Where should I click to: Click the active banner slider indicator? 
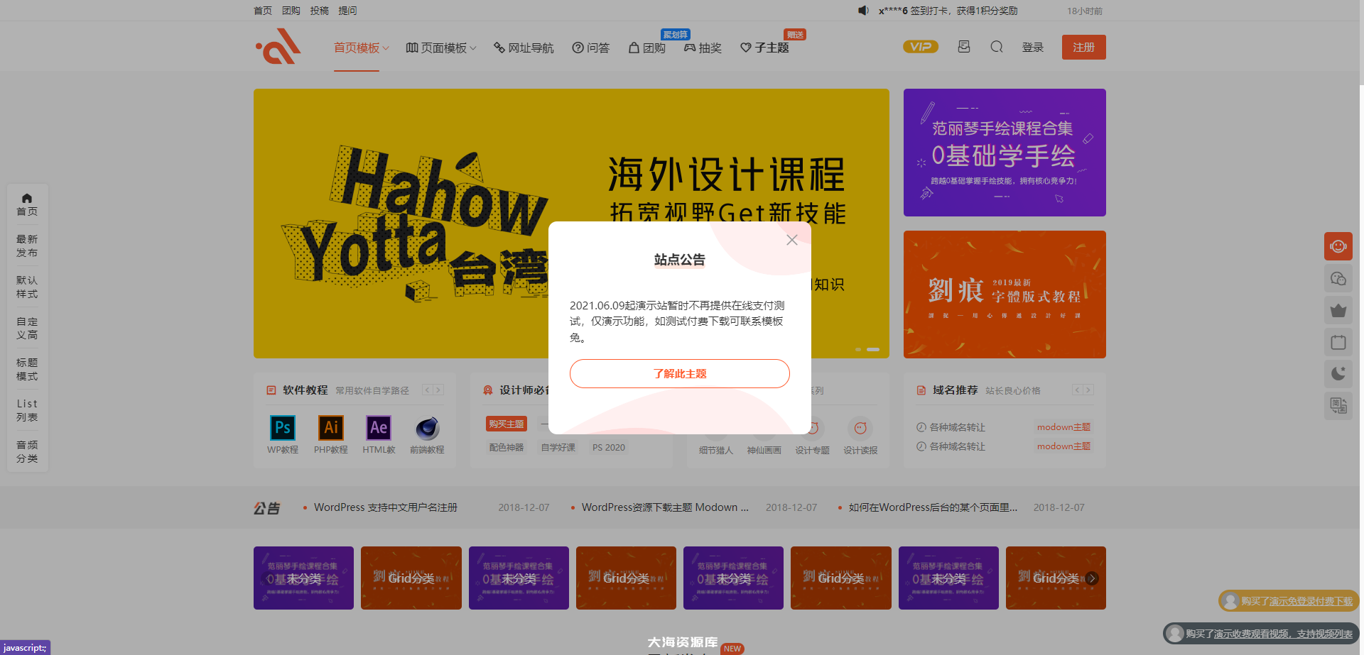click(x=873, y=349)
